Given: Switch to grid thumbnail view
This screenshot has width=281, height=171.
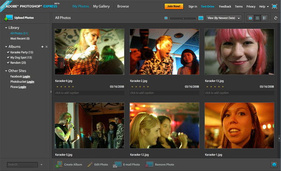Looking at the screenshot, I should point(257,18).
